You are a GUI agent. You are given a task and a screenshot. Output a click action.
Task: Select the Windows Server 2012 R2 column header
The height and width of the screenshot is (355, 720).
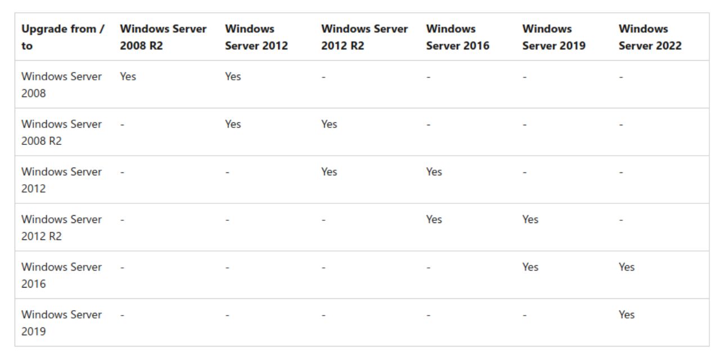pos(364,37)
